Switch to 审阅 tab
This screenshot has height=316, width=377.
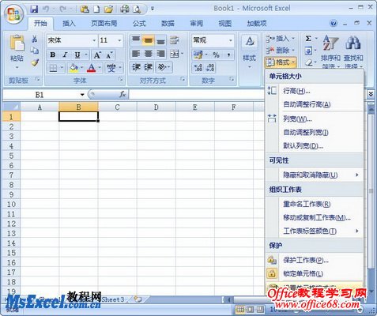pos(197,24)
